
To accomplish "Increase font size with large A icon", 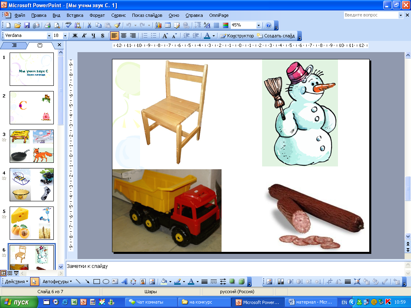I will click(x=165, y=36).
